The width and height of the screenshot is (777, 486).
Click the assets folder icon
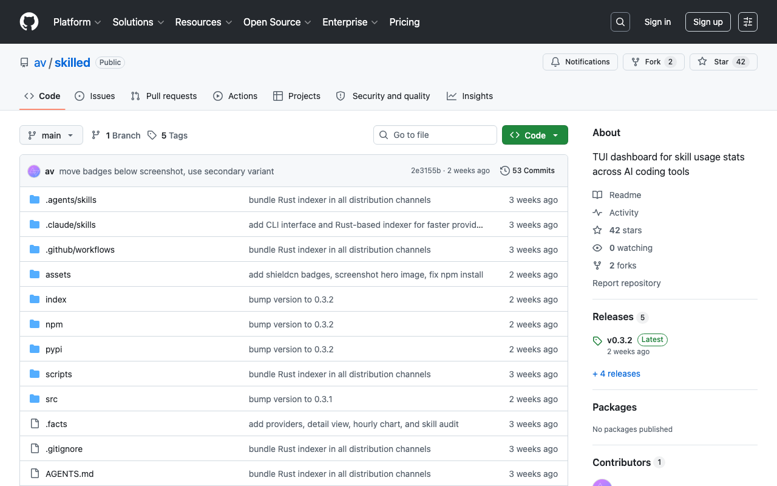[x=35, y=275]
